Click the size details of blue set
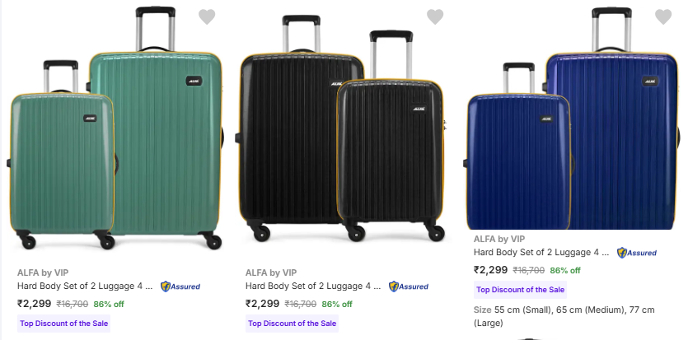 [x=564, y=315]
